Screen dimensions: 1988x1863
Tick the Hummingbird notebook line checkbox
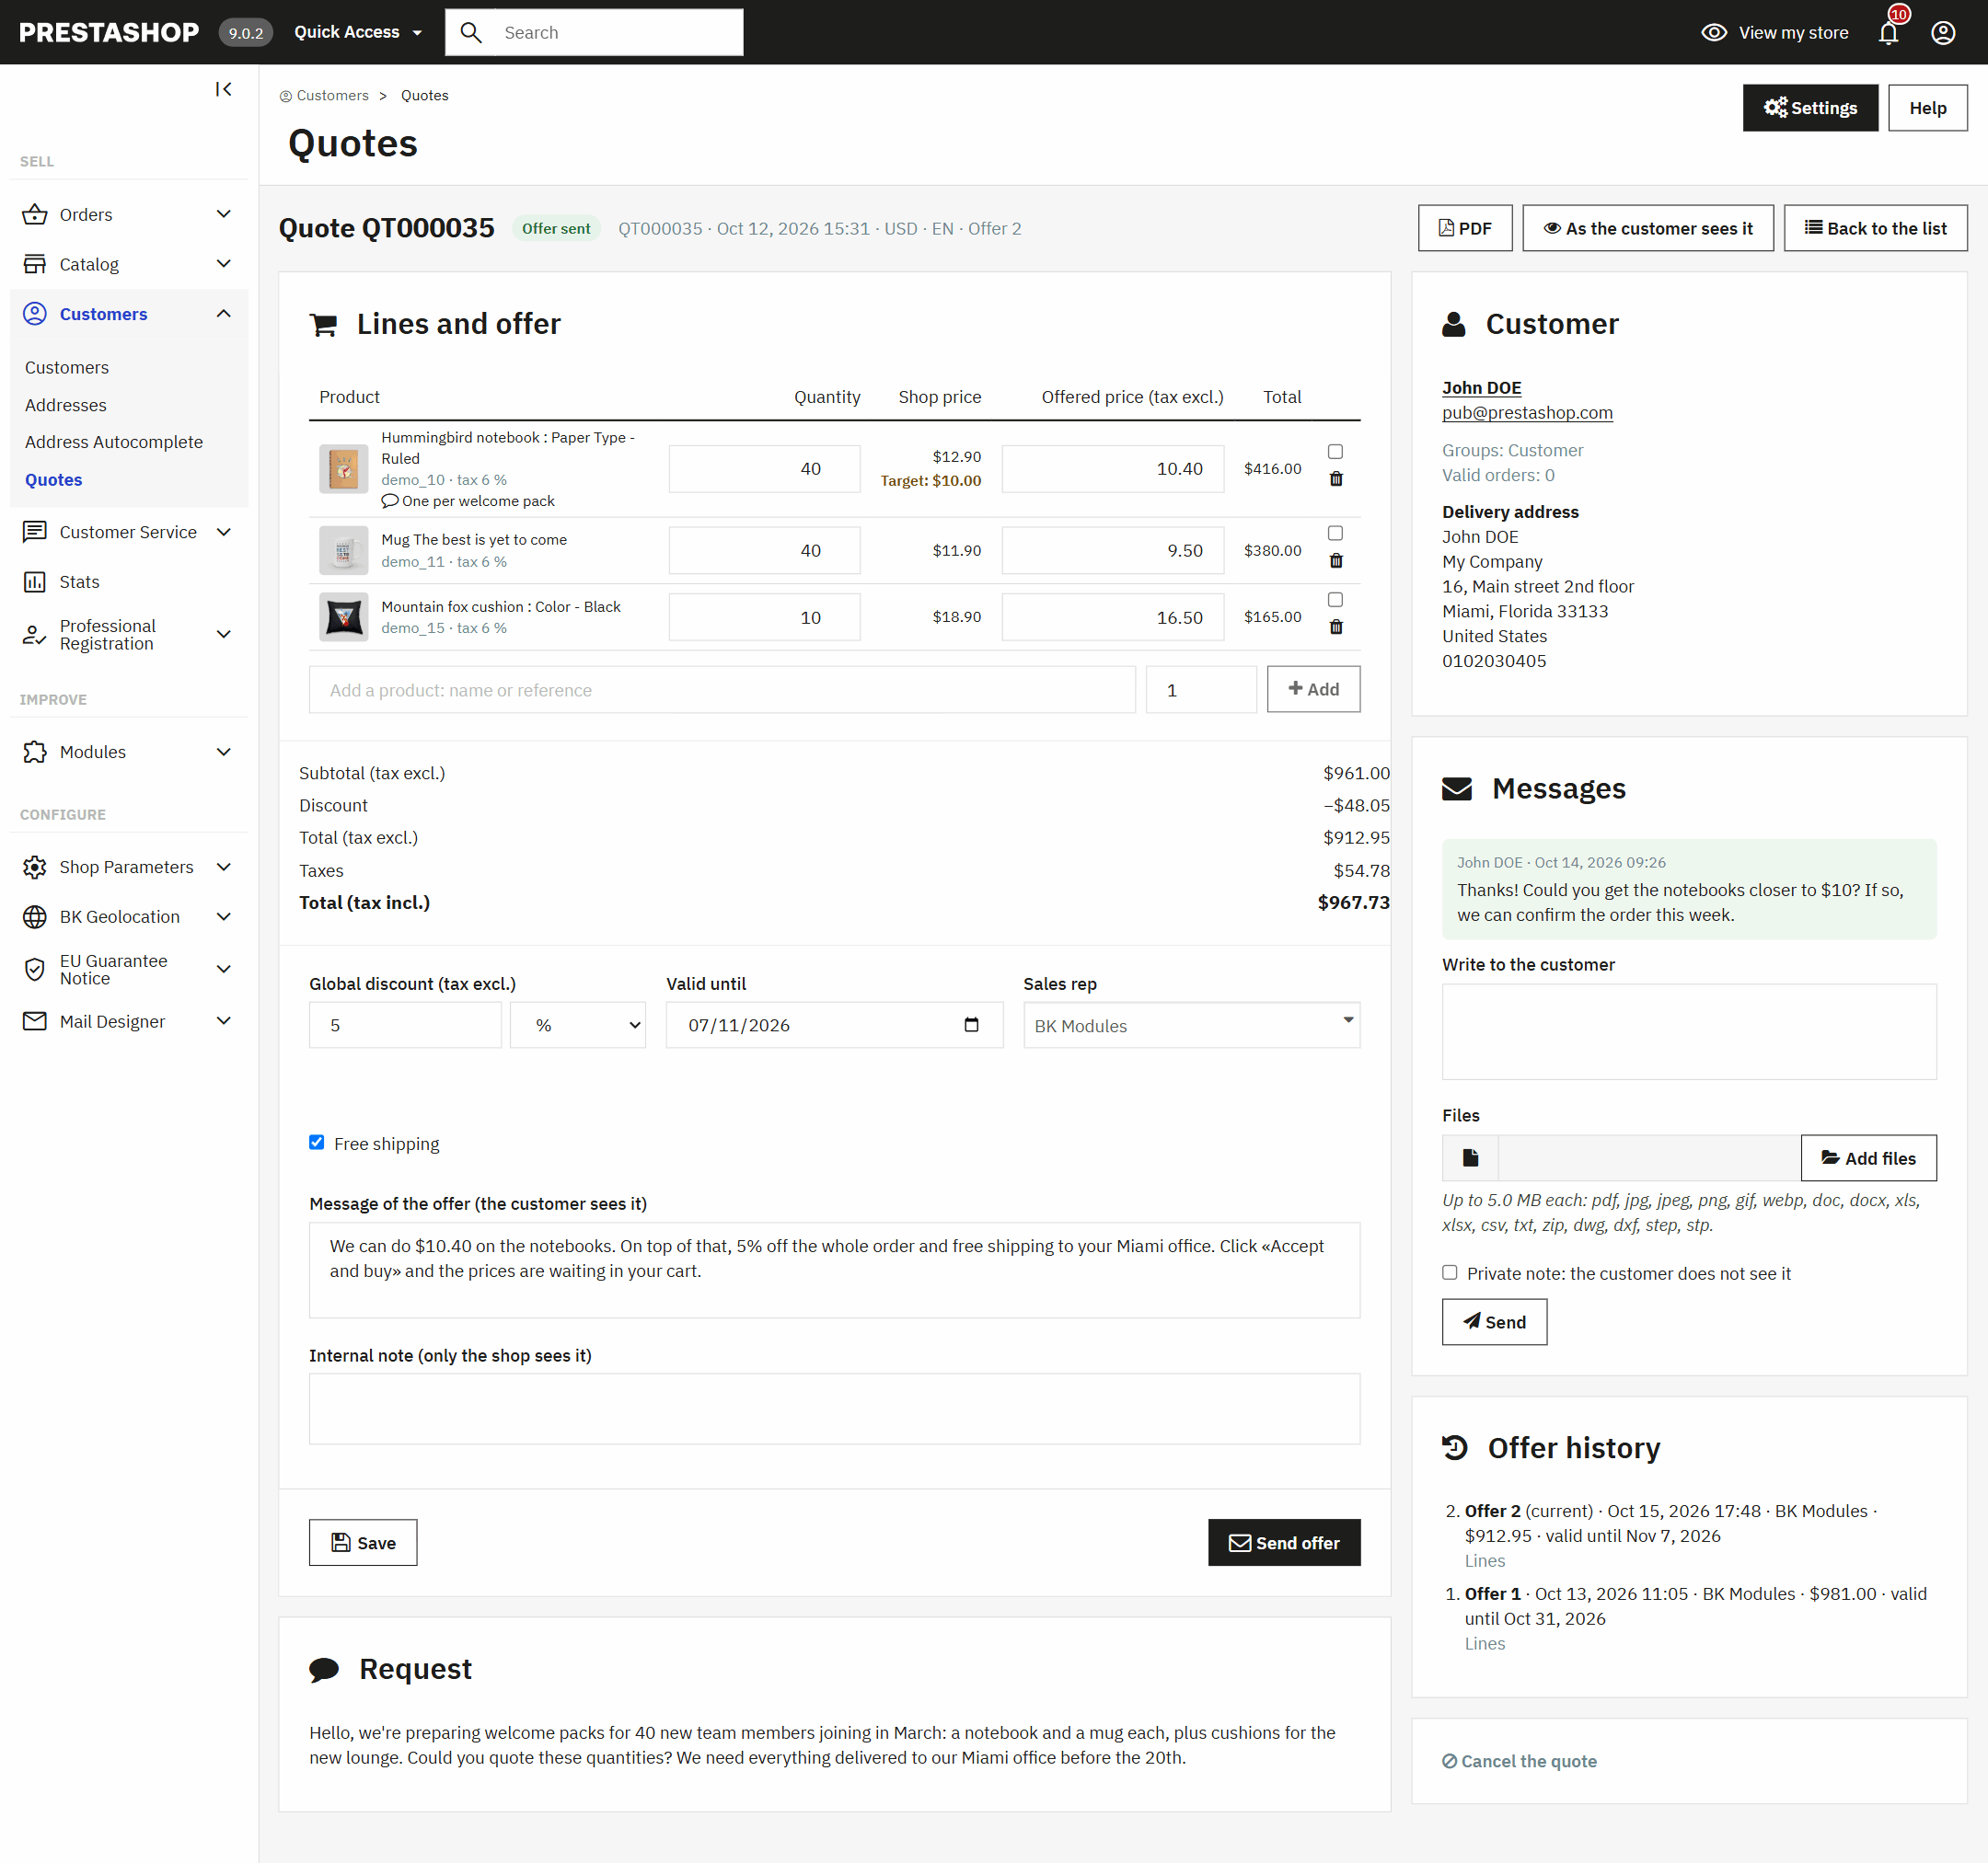(1335, 452)
